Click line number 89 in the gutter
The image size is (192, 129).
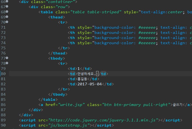tap(3, 120)
